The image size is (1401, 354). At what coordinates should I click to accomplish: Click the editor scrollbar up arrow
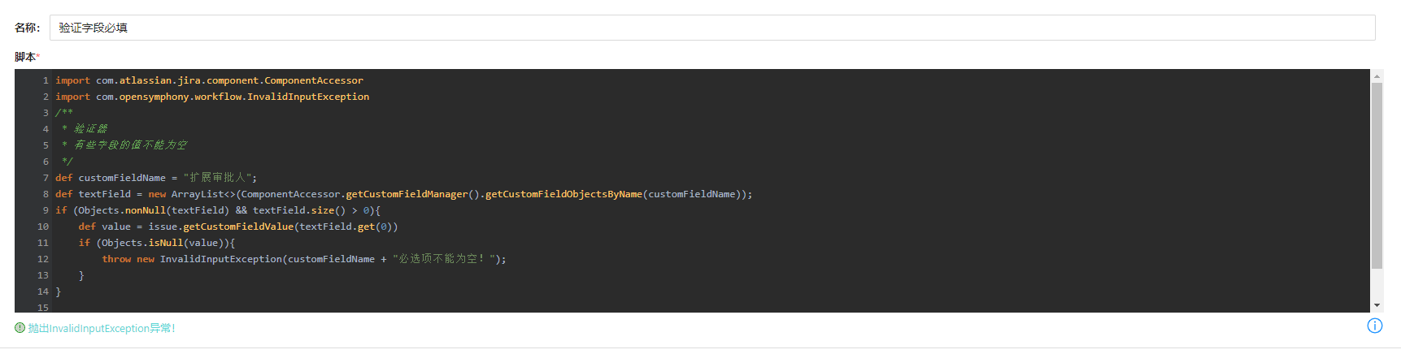pos(1377,76)
